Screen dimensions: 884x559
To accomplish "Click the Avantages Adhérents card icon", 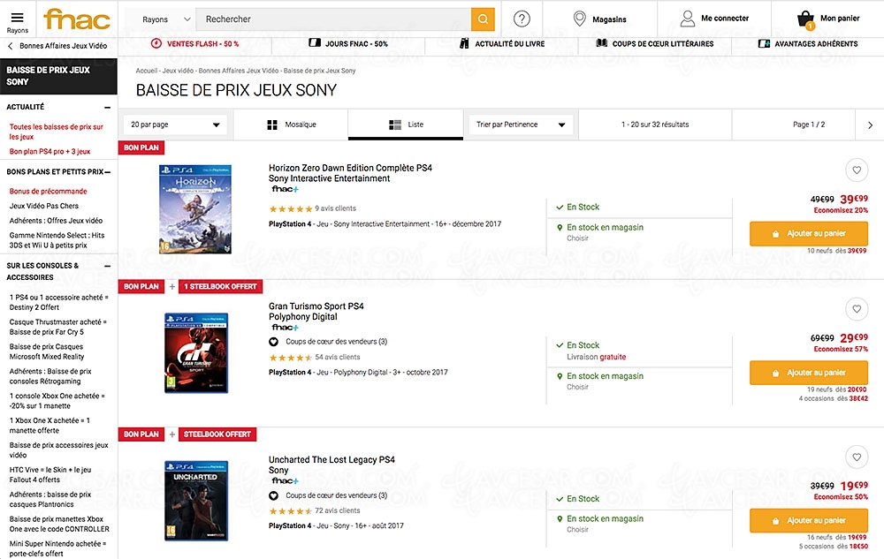I will (x=764, y=43).
